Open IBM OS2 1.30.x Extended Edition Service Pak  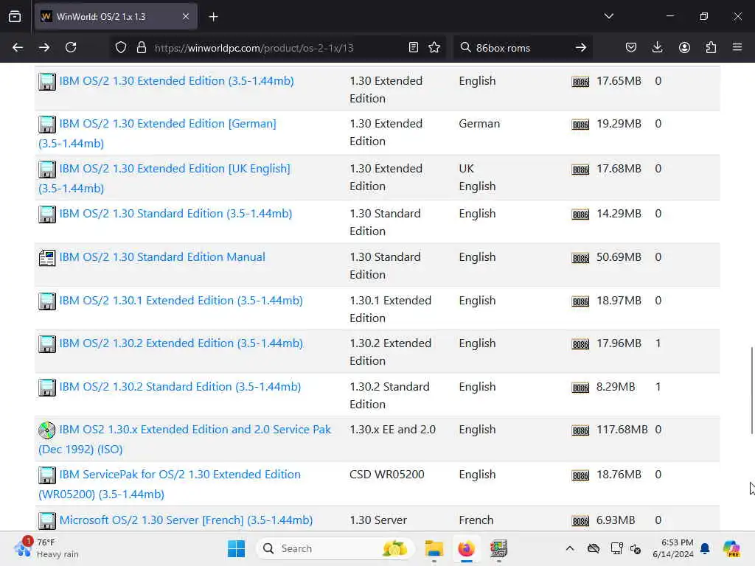click(195, 430)
